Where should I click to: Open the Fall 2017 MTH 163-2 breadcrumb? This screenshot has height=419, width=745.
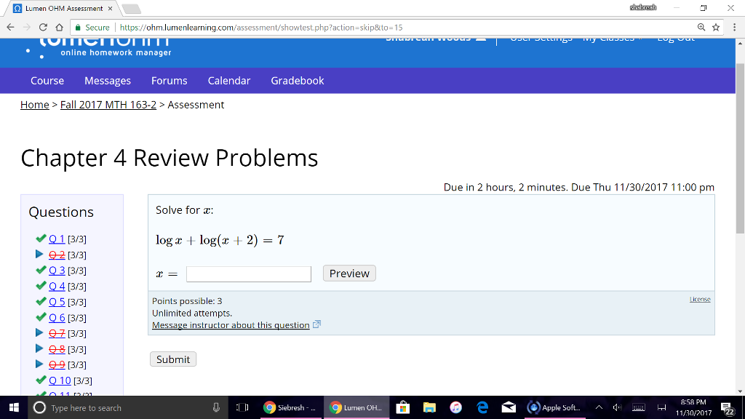pyautogui.click(x=108, y=105)
